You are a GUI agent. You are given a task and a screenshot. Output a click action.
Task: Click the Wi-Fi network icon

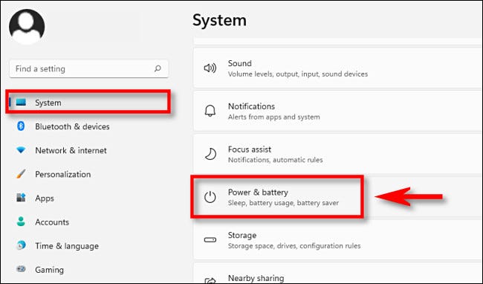click(x=21, y=150)
